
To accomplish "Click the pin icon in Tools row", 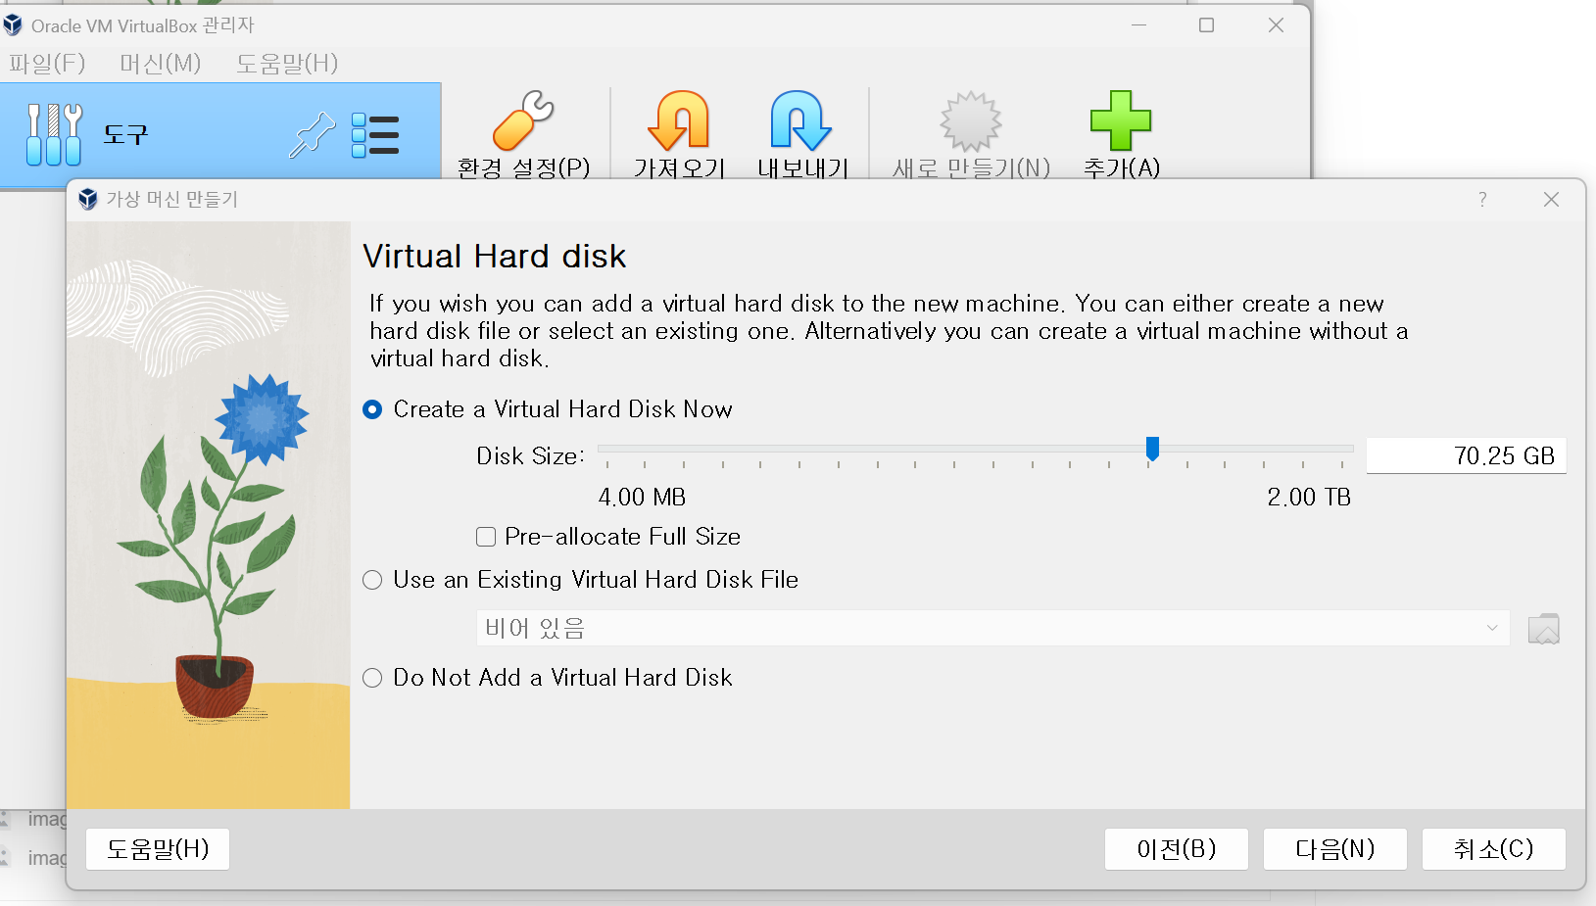I will [x=312, y=135].
